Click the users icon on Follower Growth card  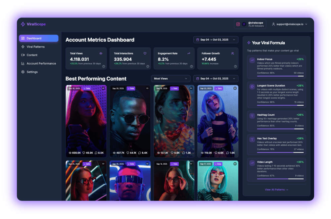click(x=233, y=53)
